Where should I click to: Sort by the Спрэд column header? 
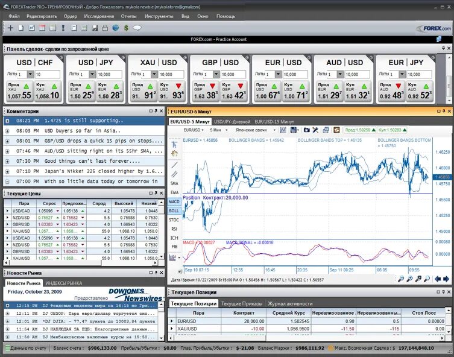tap(99, 203)
